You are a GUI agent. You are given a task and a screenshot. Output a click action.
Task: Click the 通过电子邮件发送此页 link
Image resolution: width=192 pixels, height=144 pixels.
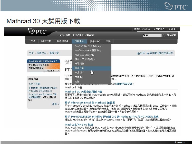point(161,53)
